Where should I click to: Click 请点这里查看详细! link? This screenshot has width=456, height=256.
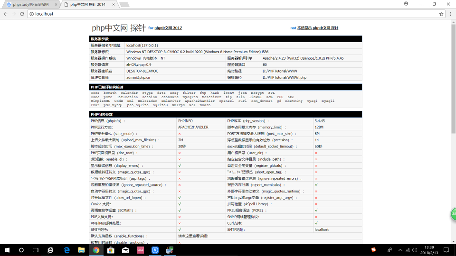pyautogui.click(x=193, y=236)
